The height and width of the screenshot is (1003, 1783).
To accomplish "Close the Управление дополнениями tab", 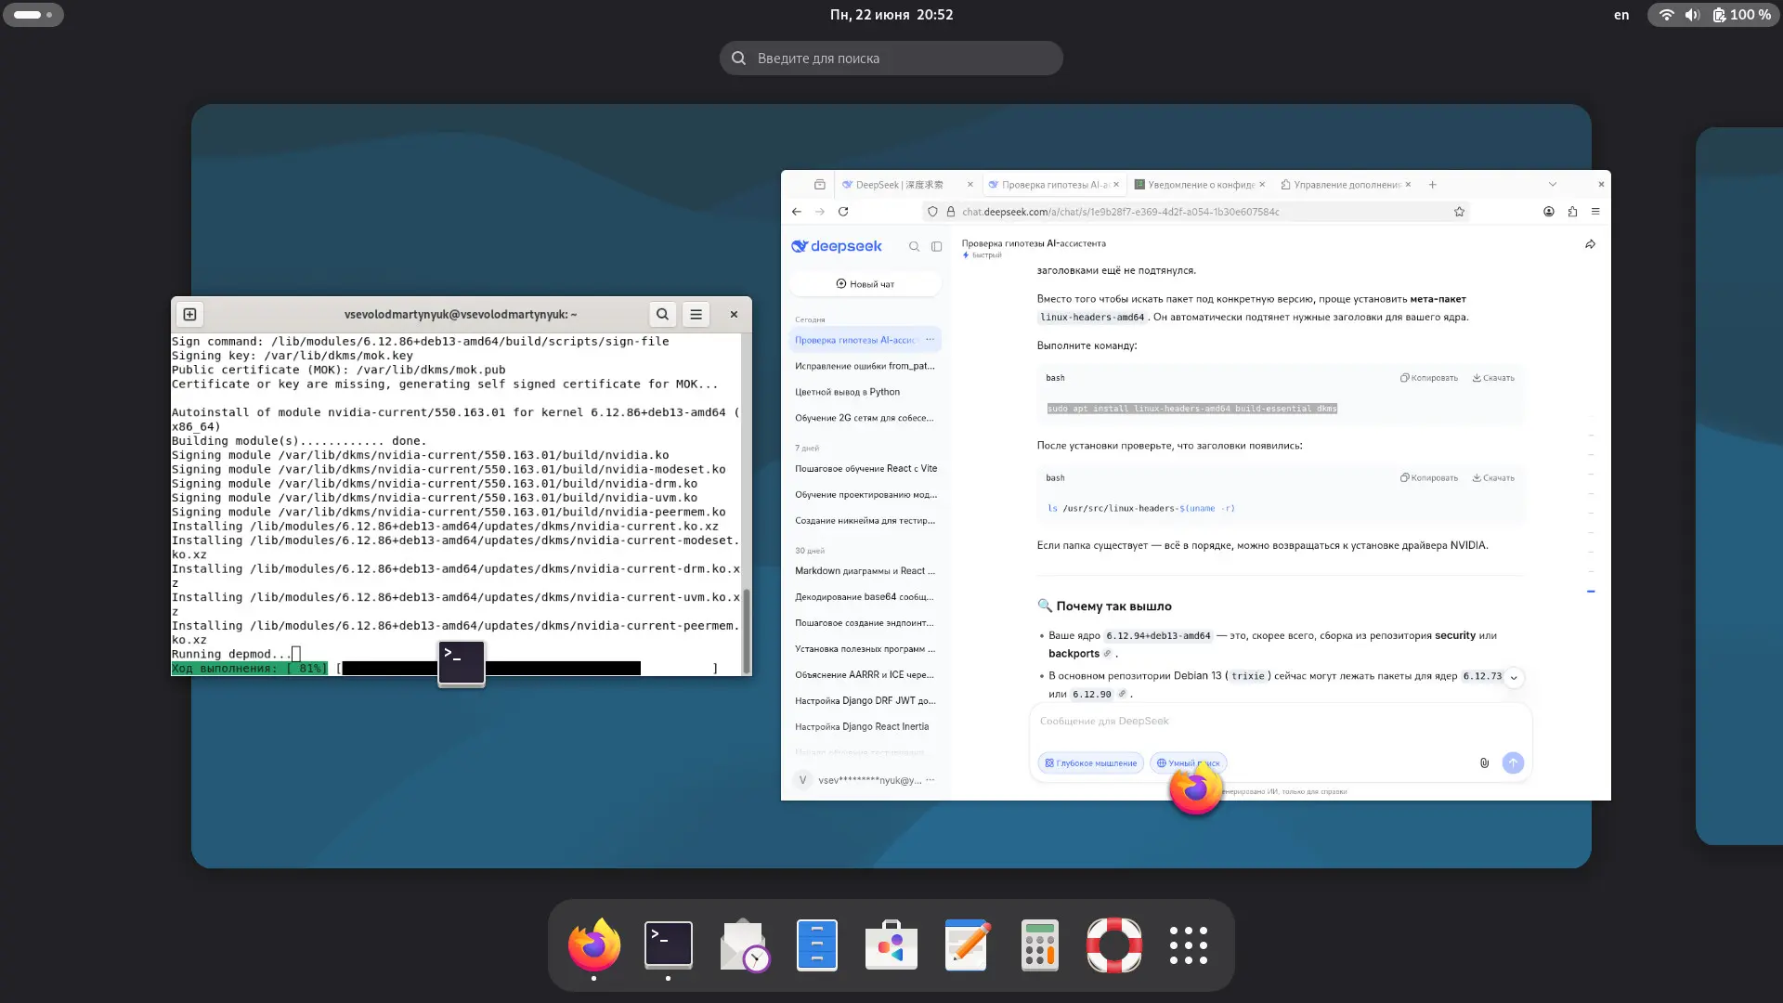I will pyautogui.click(x=1409, y=185).
